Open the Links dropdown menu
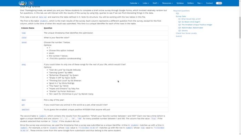The height and width of the screenshot is (135, 241). (x=146, y=3)
